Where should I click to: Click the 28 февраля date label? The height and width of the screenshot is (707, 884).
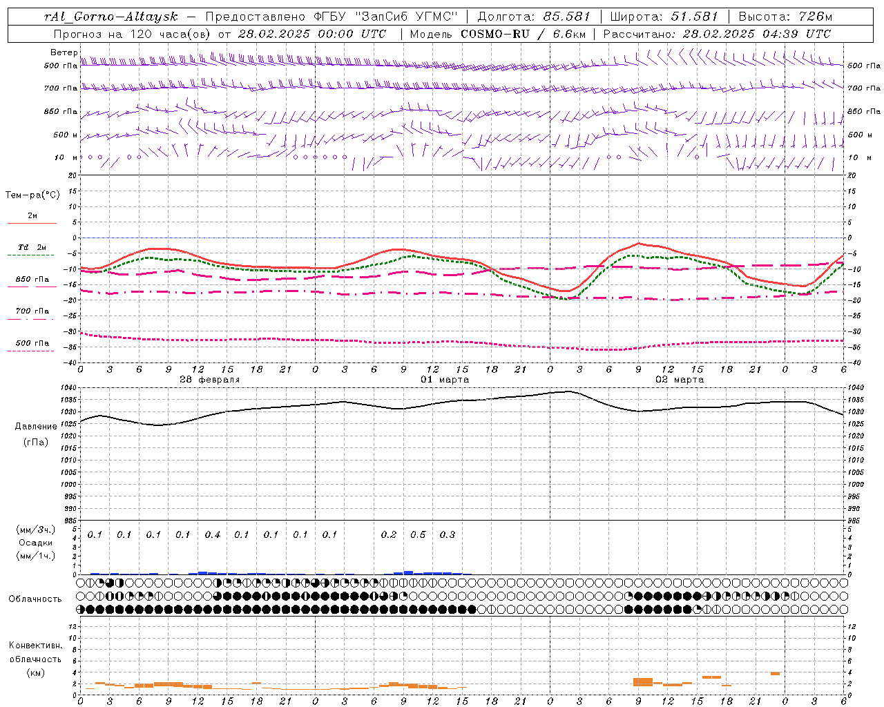(210, 380)
